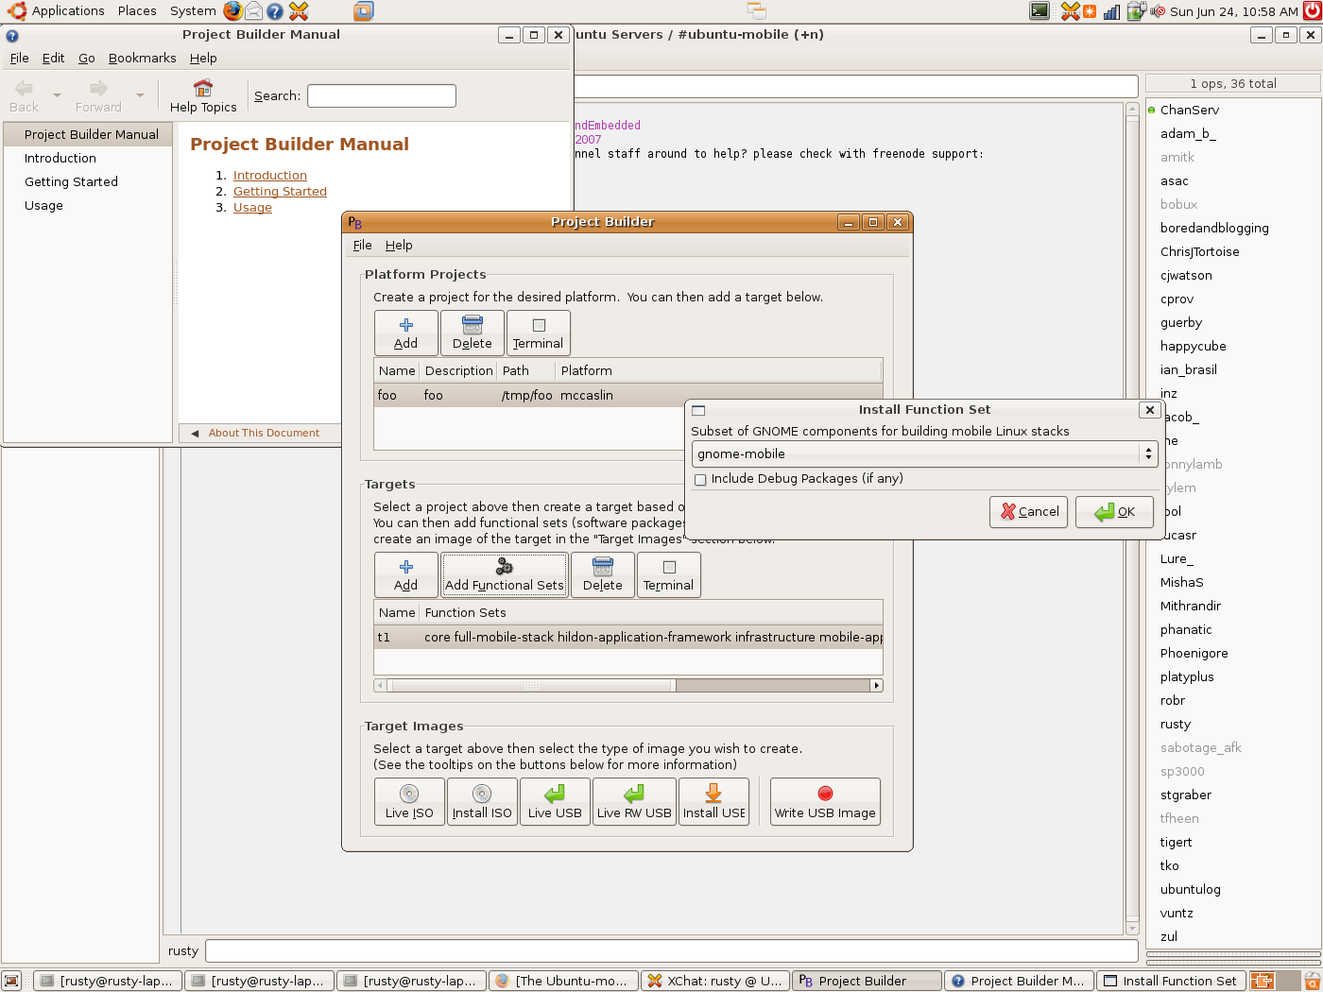The height and width of the screenshot is (992, 1323).
Task: Click network monitor icon in tray
Action: [x=1111, y=11]
